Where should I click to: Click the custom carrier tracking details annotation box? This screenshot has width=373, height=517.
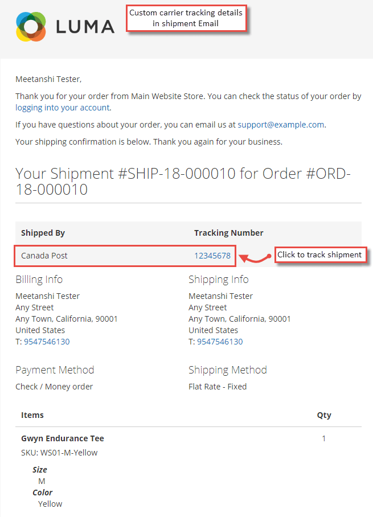click(186, 18)
